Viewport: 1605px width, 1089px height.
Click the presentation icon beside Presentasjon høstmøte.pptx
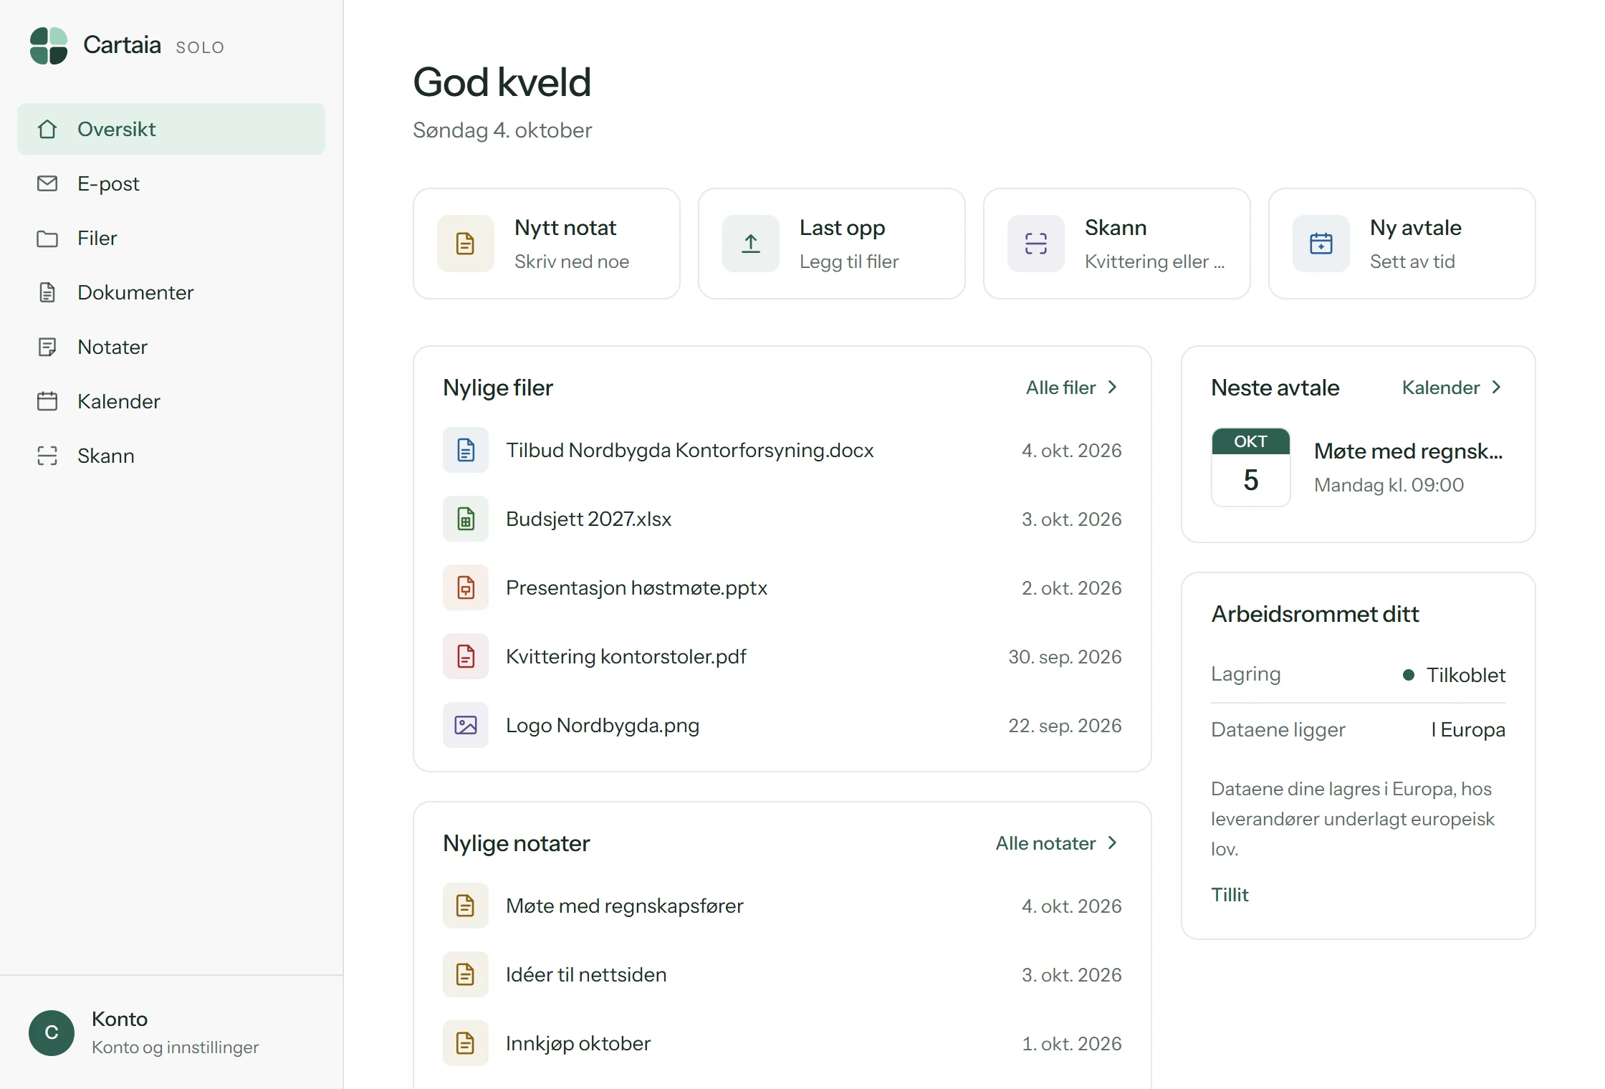[466, 587]
